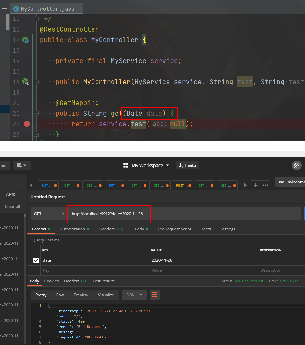Open the No Environment dropdown
Image resolution: width=305 pixels, height=345 pixels.
[290, 182]
